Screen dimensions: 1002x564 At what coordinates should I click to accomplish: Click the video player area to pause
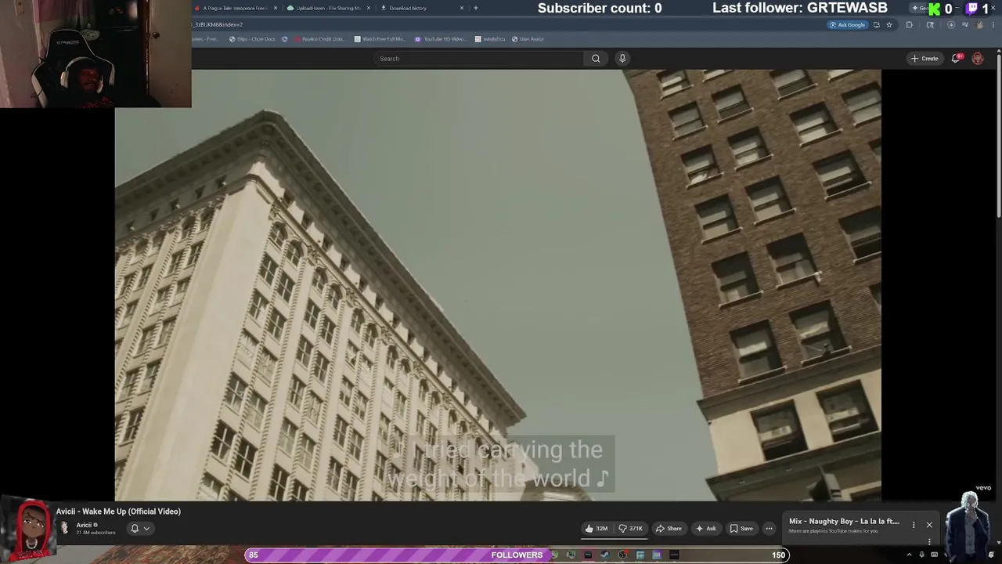498,285
